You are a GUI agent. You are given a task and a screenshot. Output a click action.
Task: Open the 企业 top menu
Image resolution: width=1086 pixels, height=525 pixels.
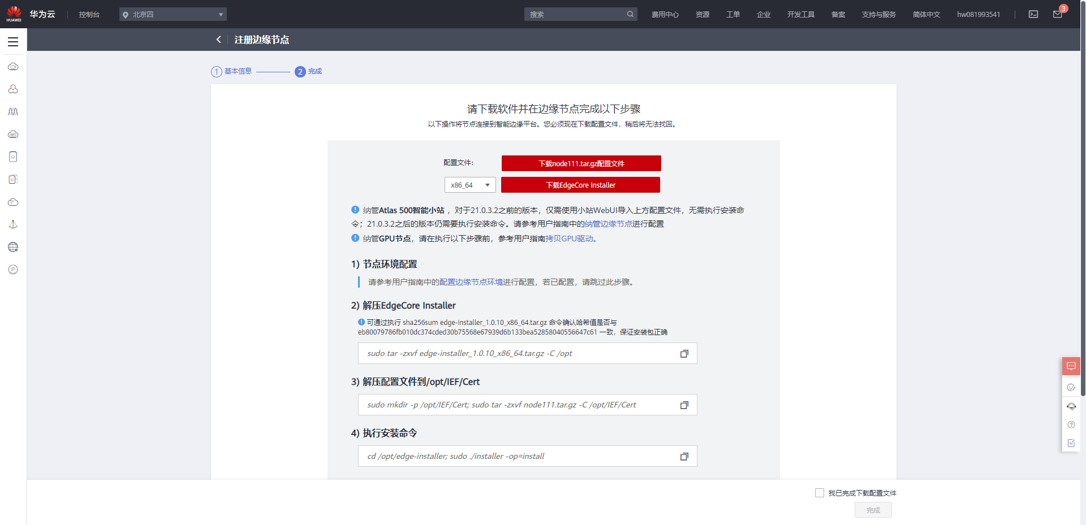(x=764, y=15)
